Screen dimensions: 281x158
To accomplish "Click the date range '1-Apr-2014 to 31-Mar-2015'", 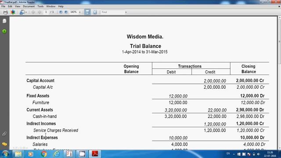I will [145, 52].
